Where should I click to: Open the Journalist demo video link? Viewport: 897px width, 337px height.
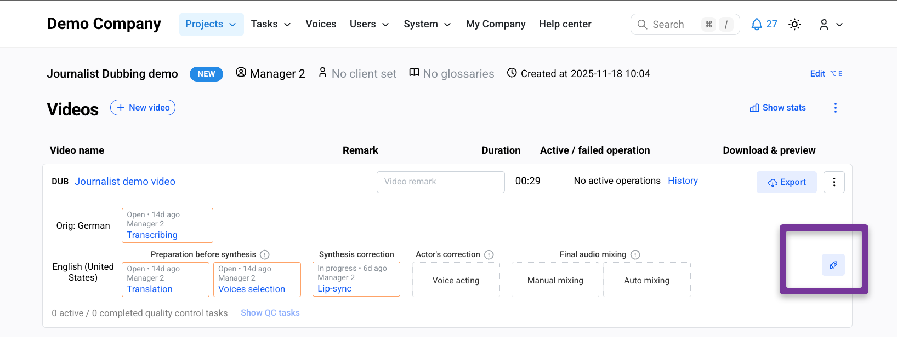pos(125,182)
